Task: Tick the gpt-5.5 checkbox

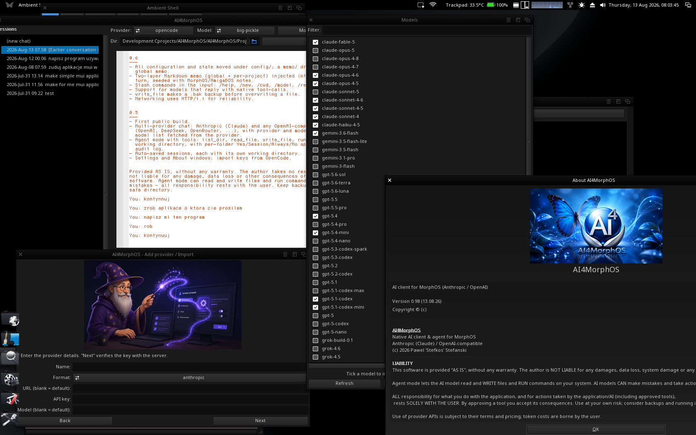Action: pyautogui.click(x=316, y=200)
